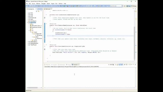This screenshot has height=92, width=163.
Task: Open the Debug tab in the bottom panel
Action: tap(68, 65)
